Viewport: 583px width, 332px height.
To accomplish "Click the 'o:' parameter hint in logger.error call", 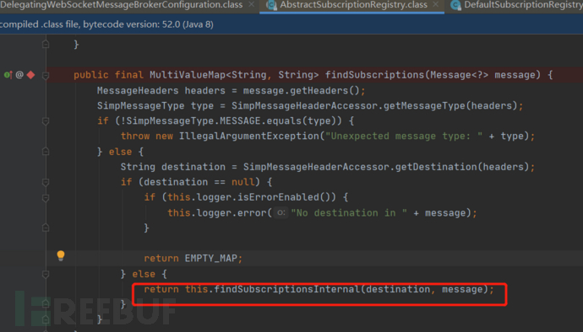I will (281, 213).
